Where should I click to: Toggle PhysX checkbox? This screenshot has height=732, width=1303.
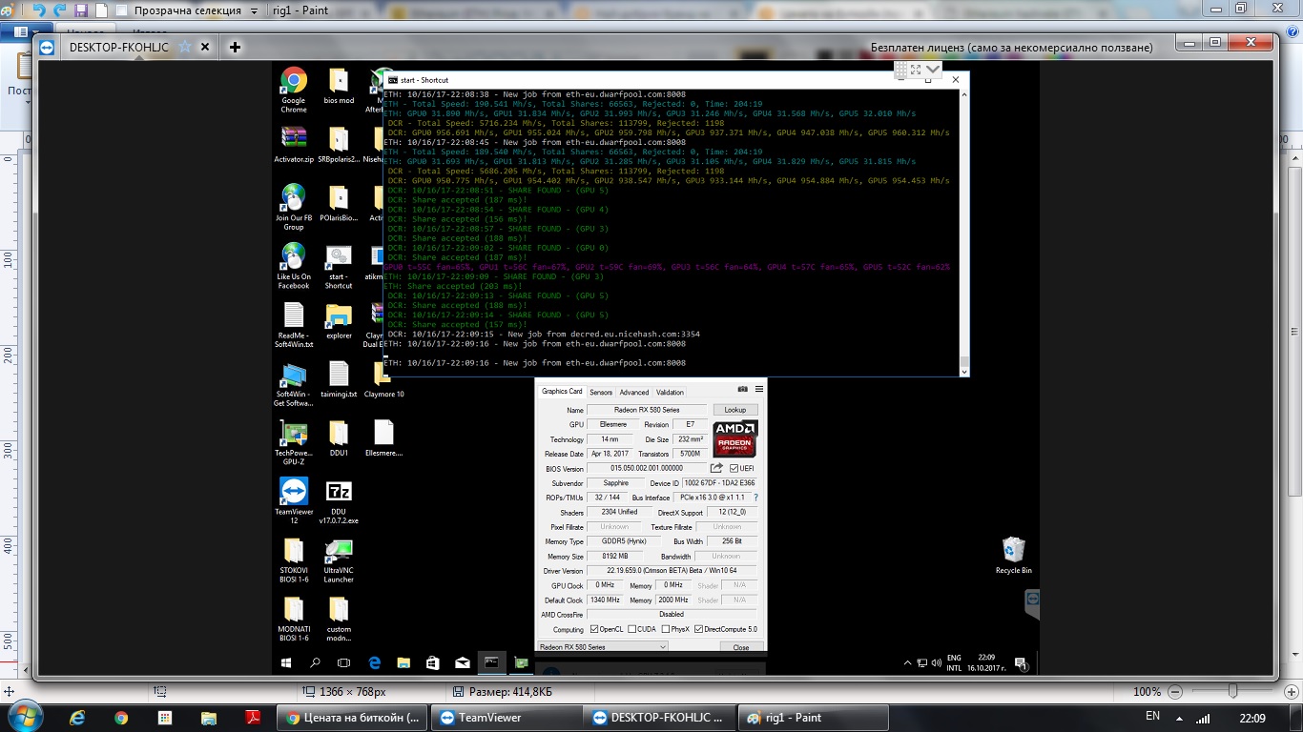(x=665, y=629)
